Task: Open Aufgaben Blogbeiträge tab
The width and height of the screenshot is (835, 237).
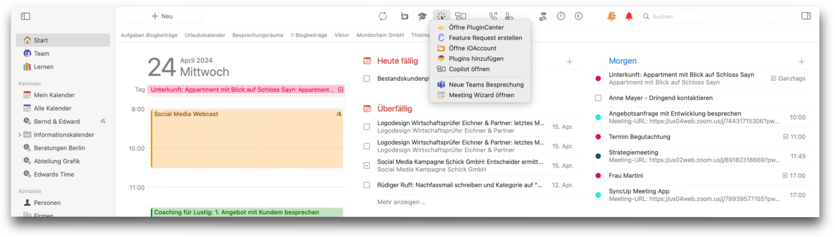Action: (149, 35)
